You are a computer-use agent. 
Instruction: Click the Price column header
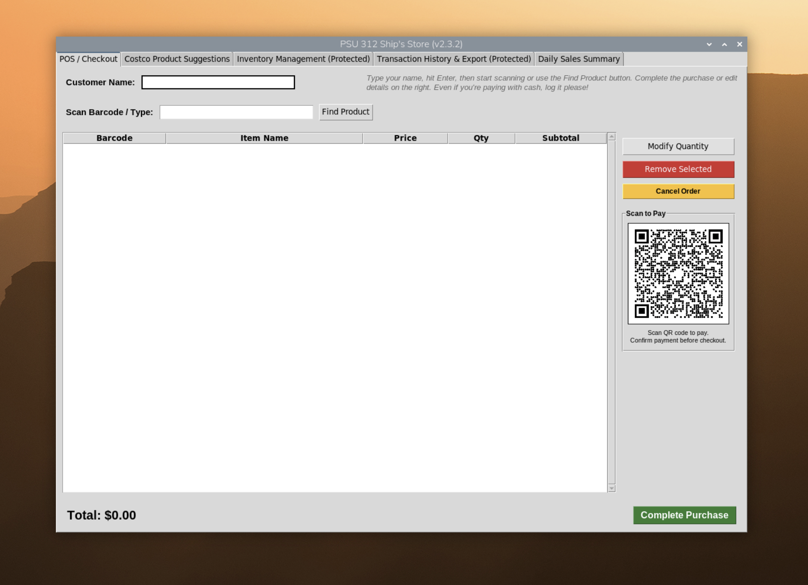pos(405,138)
